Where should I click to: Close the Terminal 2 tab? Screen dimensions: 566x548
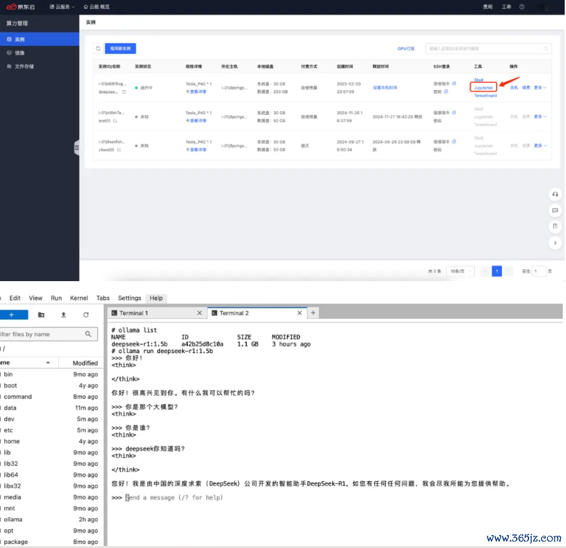(x=299, y=313)
